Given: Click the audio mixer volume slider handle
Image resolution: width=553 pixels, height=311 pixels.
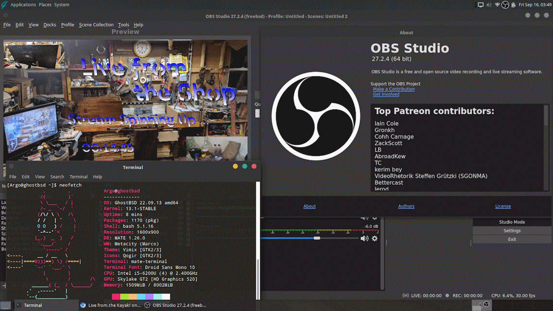Looking at the screenshot, I should click(x=317, y=239).
